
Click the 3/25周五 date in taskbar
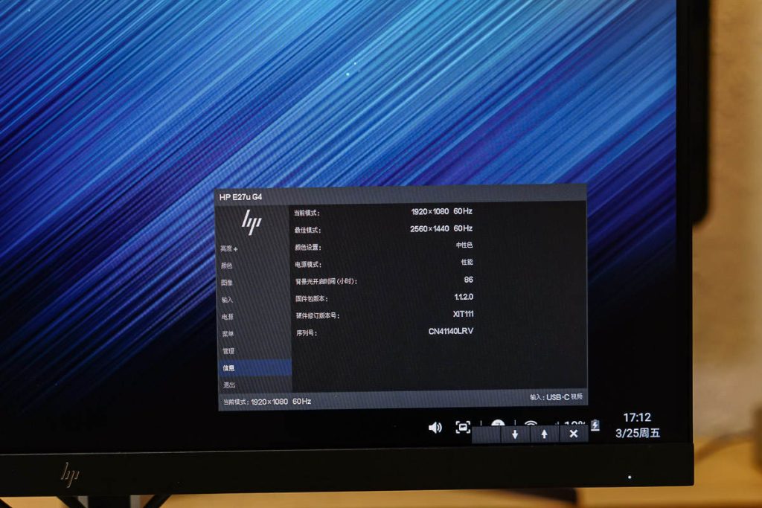(638, 433)
